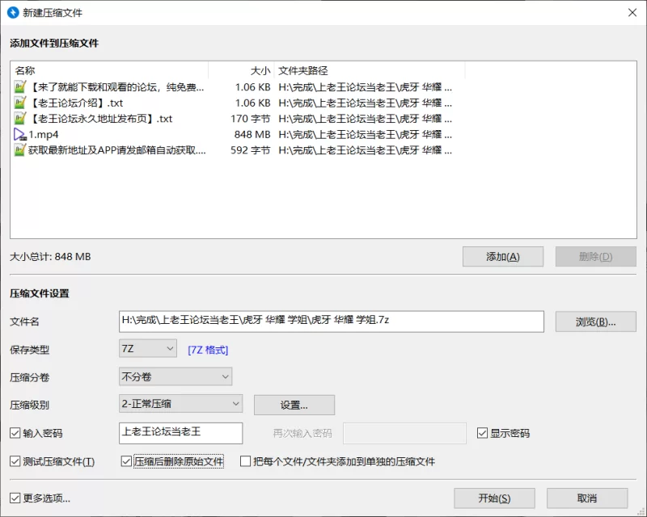Image resolution: width=647 pixels, height=517 pixels.
Task: Click the password field containing 上老王论坛当老王
Action: pos(180,433)
